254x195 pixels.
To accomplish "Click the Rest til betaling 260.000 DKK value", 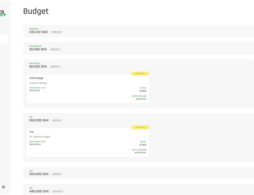I will 140,152.
